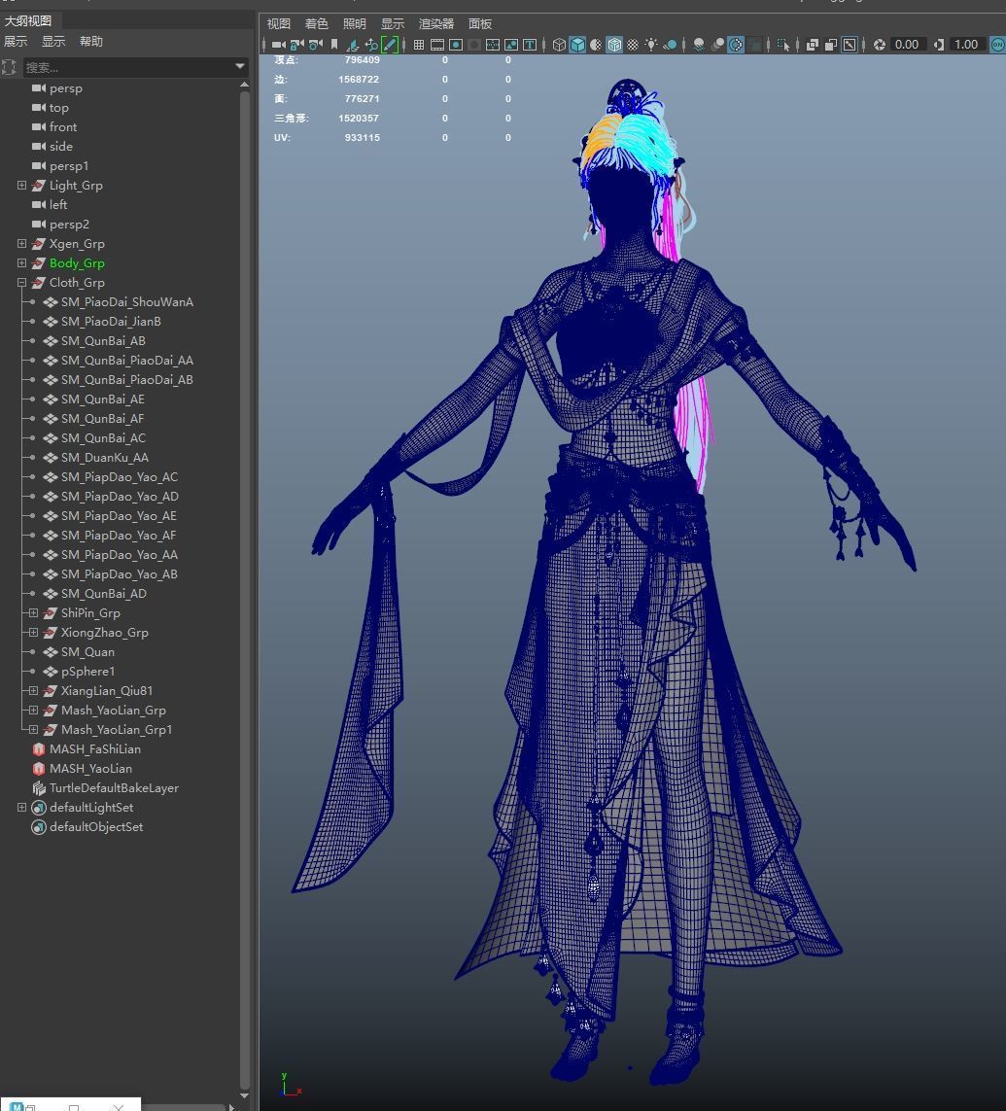Expand the defaultLightSet node
This screenshot has width=1006, height=1111.
(22, 807)
